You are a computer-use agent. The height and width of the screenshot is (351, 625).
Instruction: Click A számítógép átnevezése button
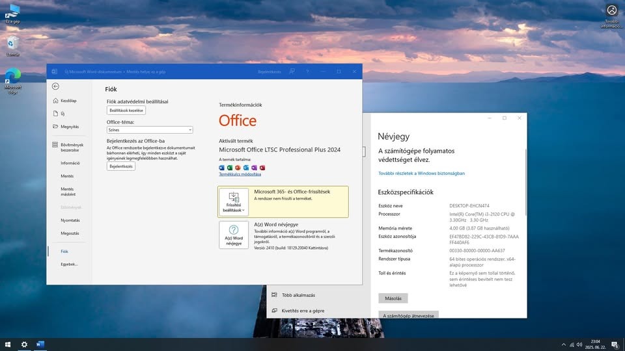pyautogui.click(x=409, y=315)
